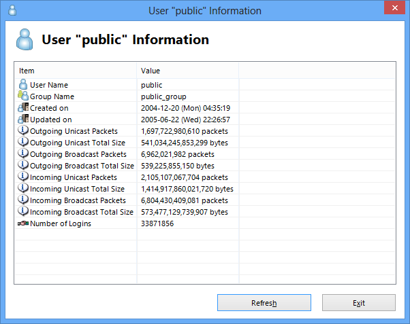The height and width of the screenshot is (324, 410).
Task: Select the public_group value cell
Action: (x=188, y=96)
